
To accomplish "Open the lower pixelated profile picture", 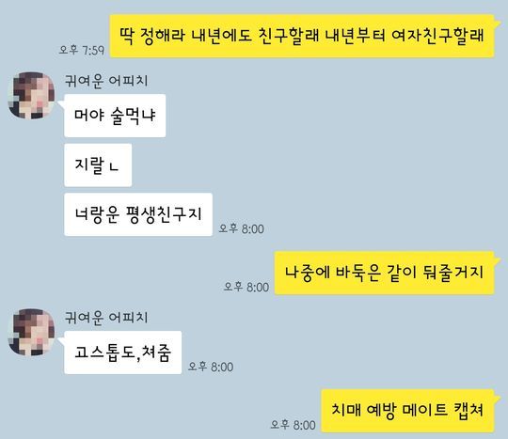I will [31, 332].
